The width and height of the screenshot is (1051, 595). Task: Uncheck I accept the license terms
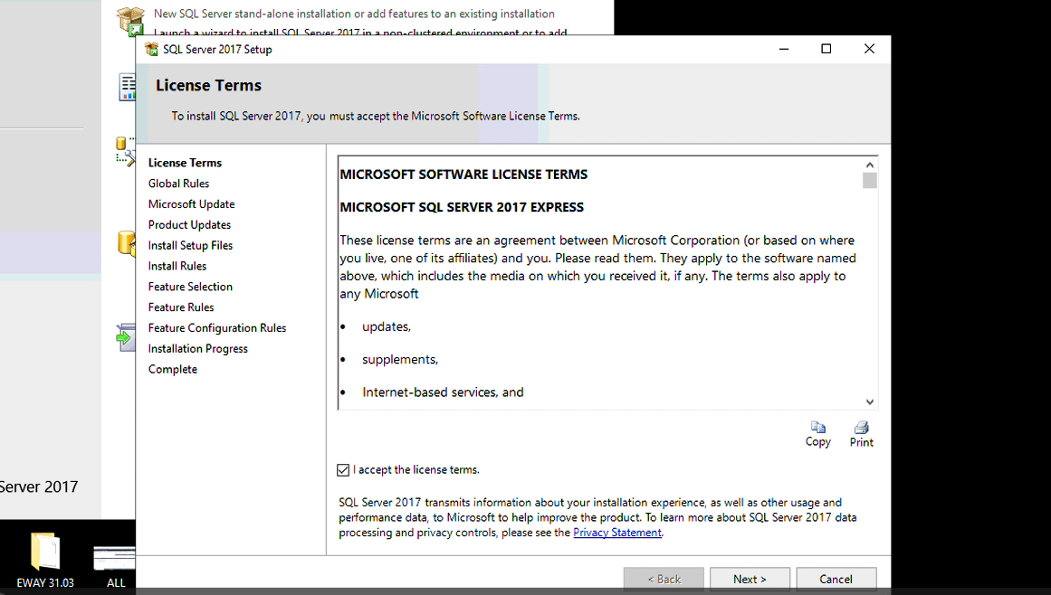[343, 470]
